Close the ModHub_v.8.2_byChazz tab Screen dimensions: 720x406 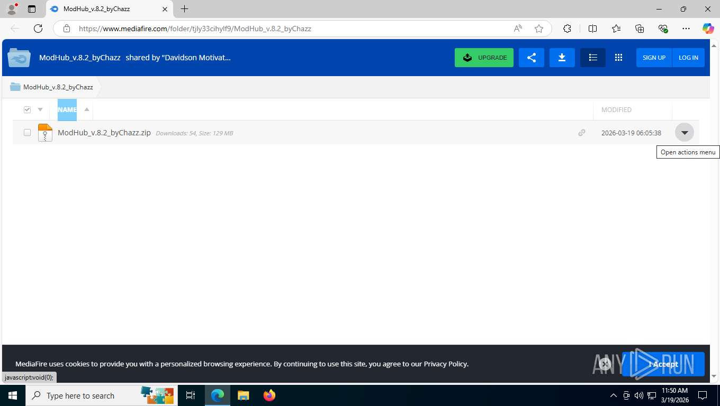click(x=165, y=9)
